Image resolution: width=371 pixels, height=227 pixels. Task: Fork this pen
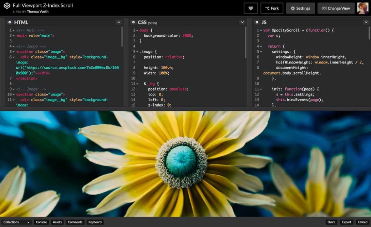coord(272,8)
